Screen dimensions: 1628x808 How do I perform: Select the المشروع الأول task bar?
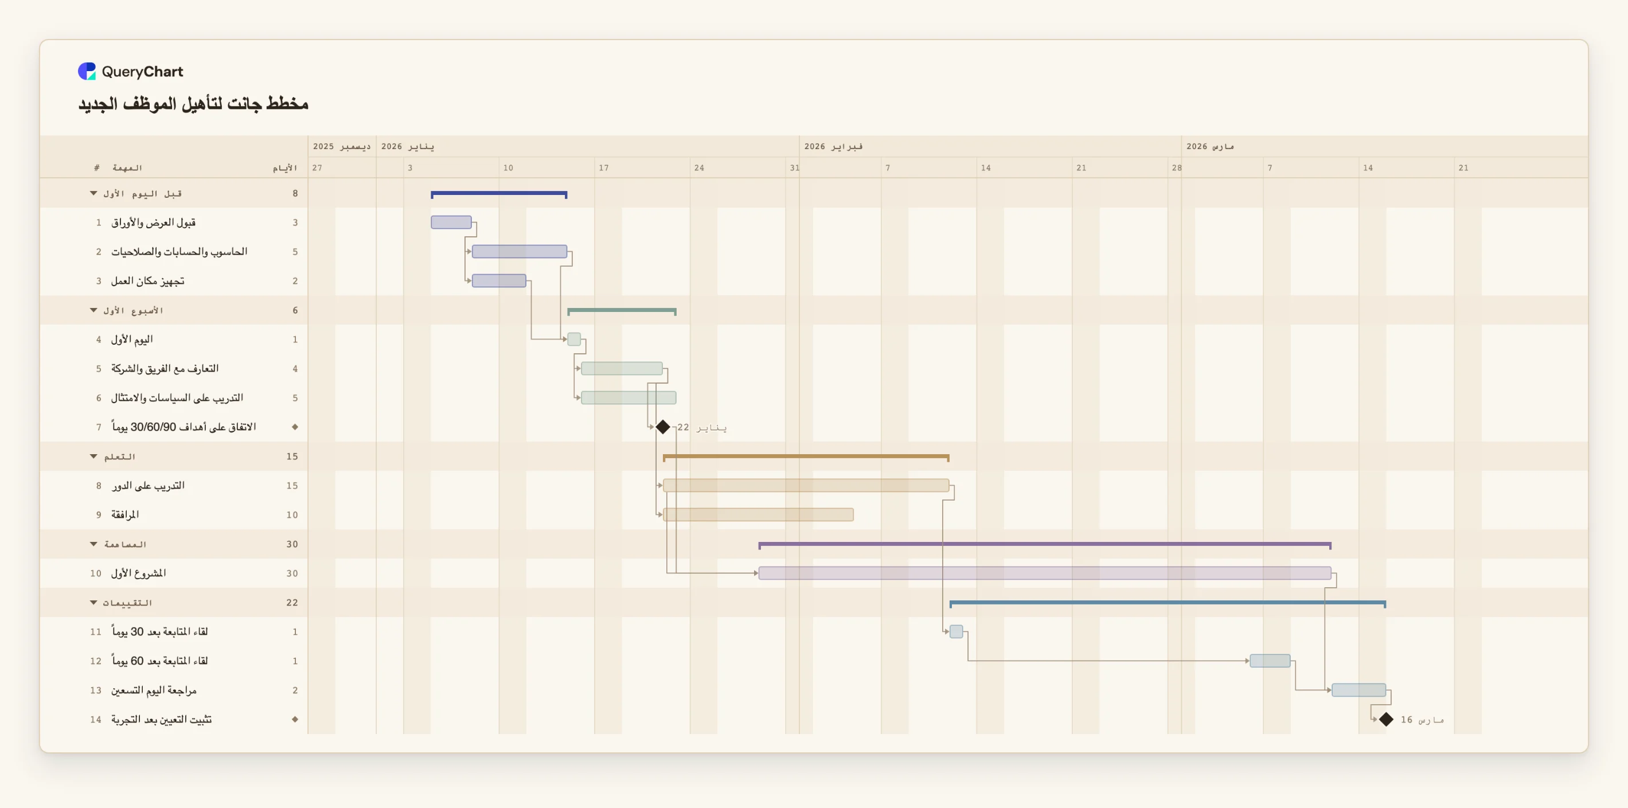pos(1045,573)
